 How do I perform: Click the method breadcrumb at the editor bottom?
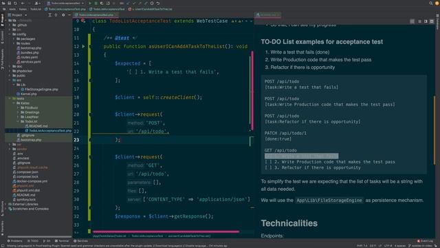pyautogui.click(x=190, y=236)
